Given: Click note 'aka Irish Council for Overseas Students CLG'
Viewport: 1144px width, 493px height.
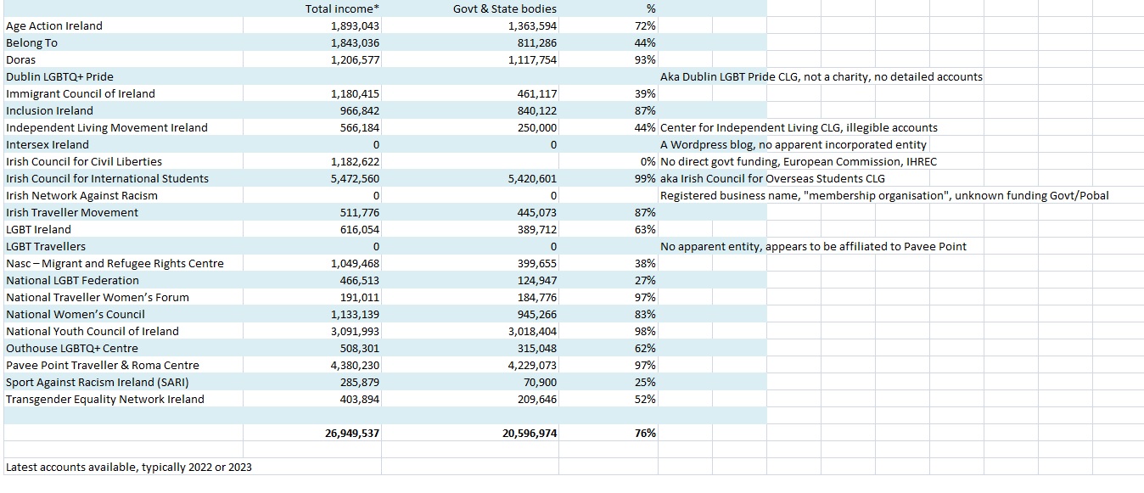Looking at the screenshot, I should pos(772,178).
